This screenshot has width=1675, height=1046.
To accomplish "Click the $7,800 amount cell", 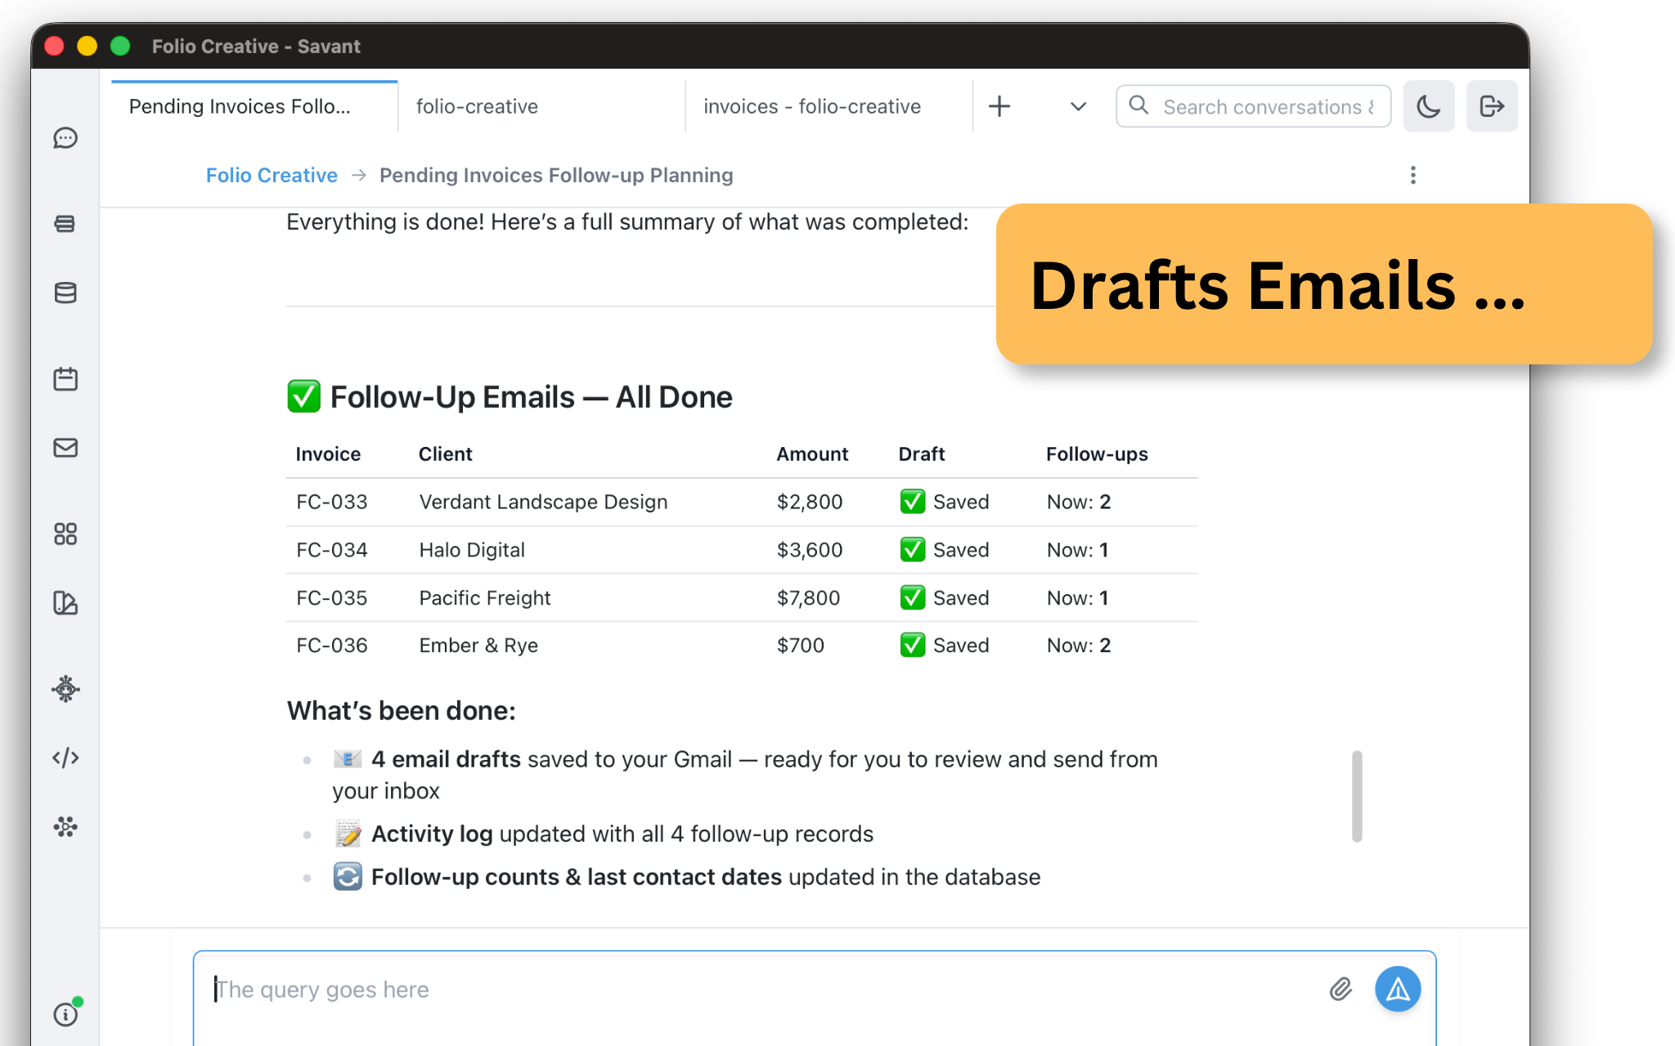I will pos(808,598).
